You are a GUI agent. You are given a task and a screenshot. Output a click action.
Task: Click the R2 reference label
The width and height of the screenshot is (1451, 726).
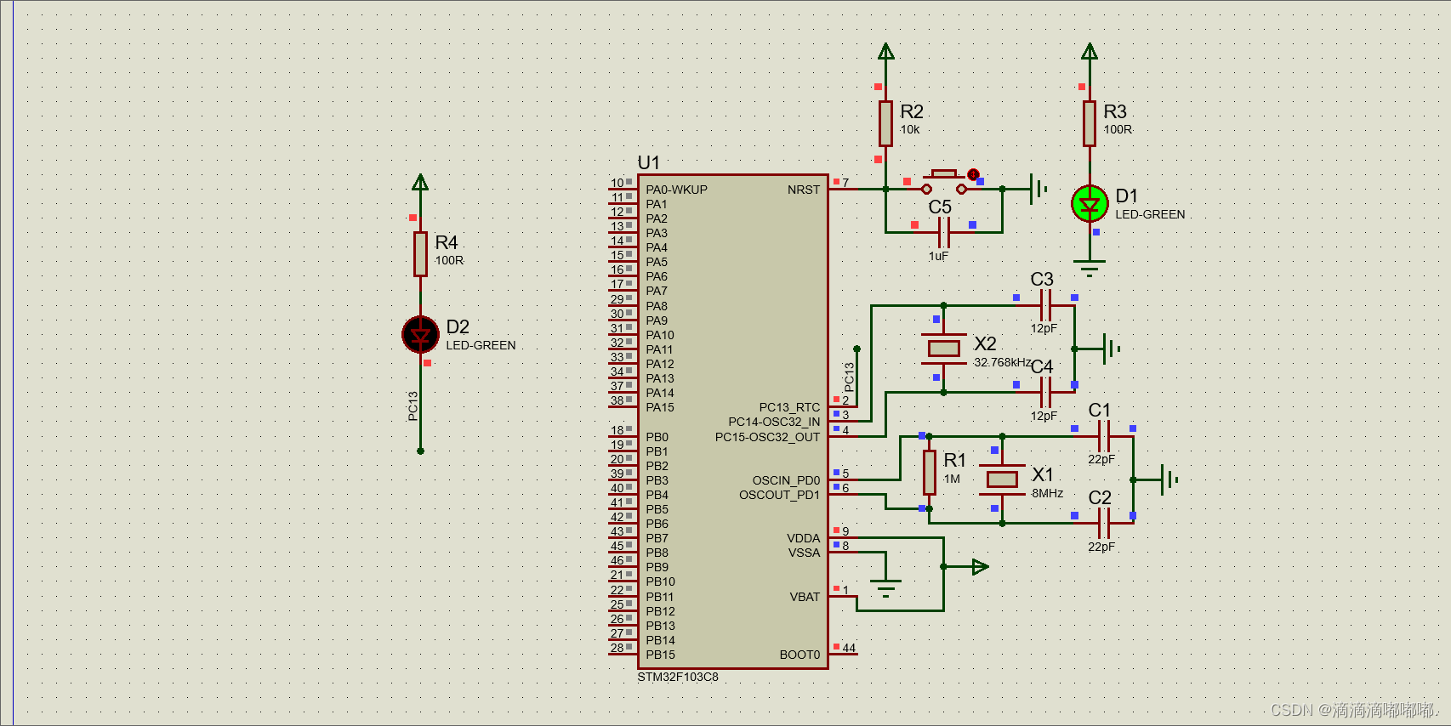[912, 111]
